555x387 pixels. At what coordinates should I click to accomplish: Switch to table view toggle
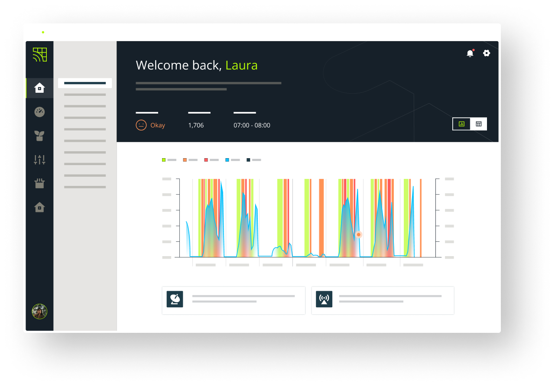point(479,124)
